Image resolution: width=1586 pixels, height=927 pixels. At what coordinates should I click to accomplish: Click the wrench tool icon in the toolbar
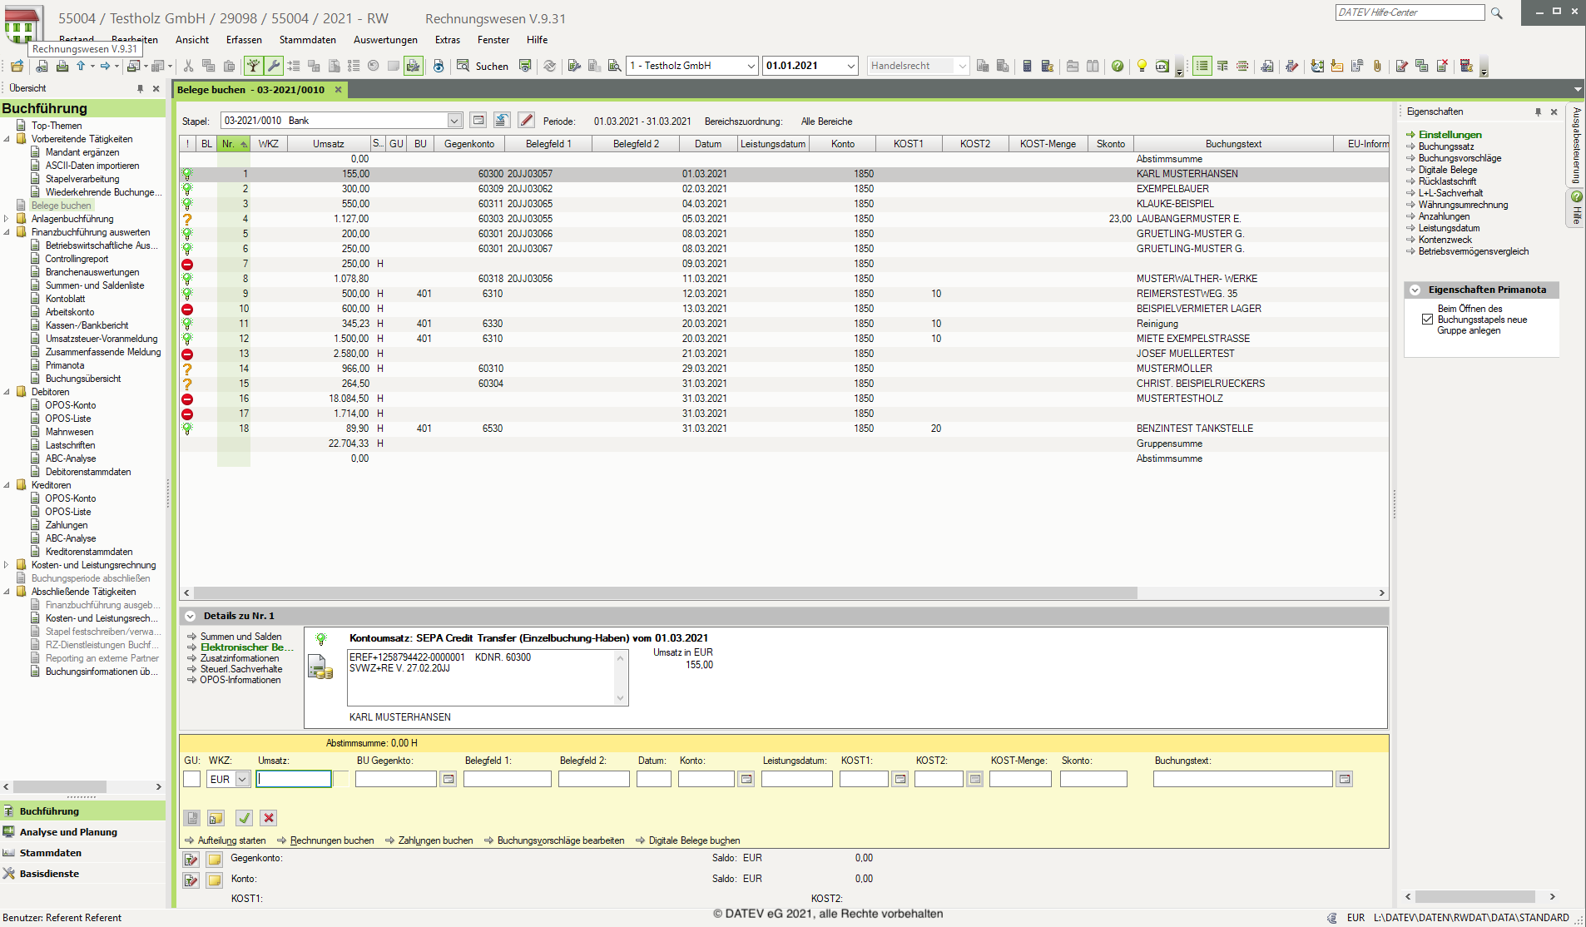pyautogui.click(x=273, y=66)
